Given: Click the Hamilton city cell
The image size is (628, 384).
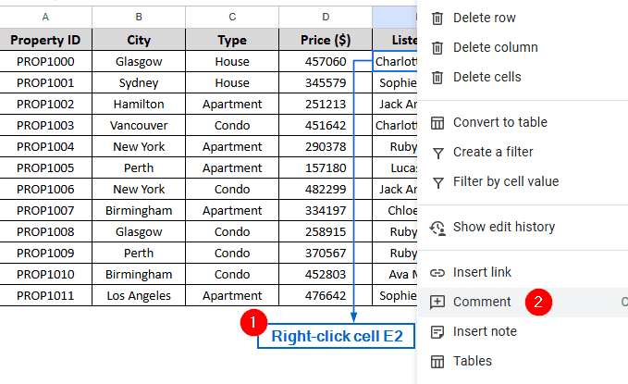Looking at the screenshot, I should pyautogui.click(x=139, y=105).
